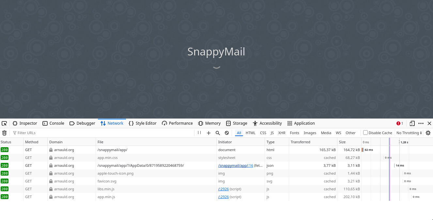Open request blocking panel icon

tap(227, 133)
